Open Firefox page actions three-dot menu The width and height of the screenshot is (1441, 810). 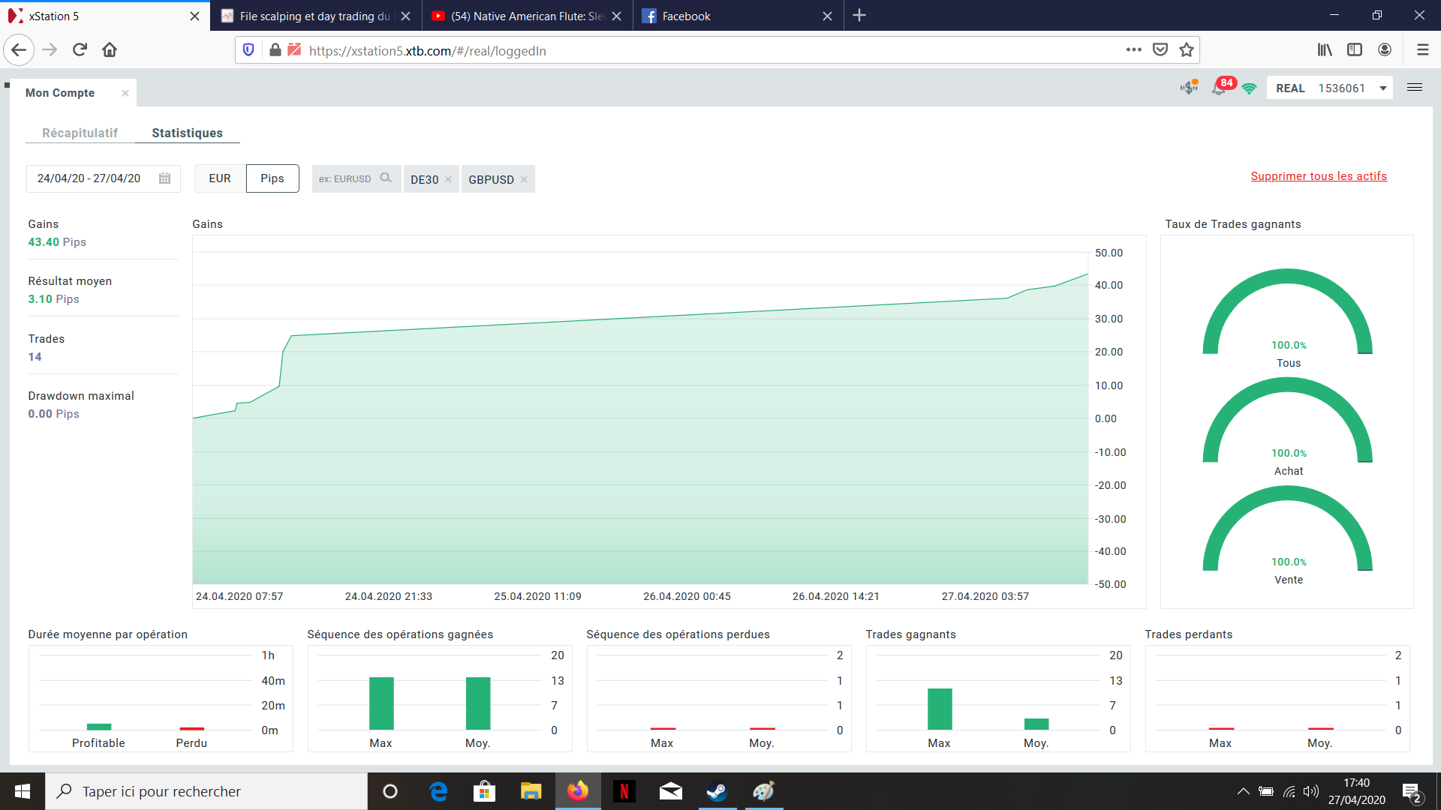pos(1133,49)
